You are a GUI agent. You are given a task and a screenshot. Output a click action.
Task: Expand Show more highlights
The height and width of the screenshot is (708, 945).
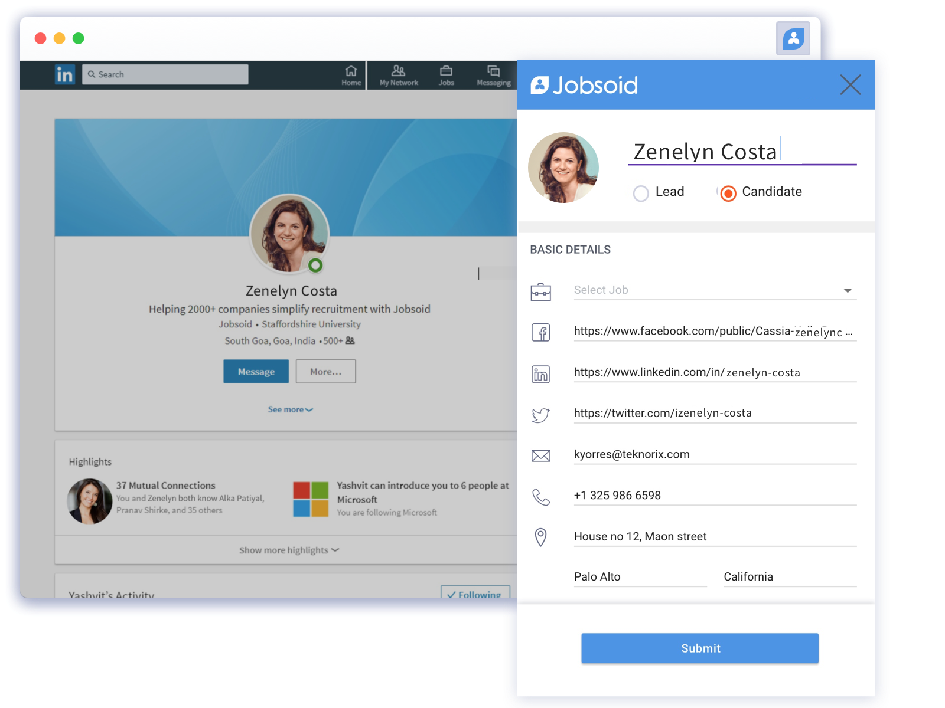point(289,550)
